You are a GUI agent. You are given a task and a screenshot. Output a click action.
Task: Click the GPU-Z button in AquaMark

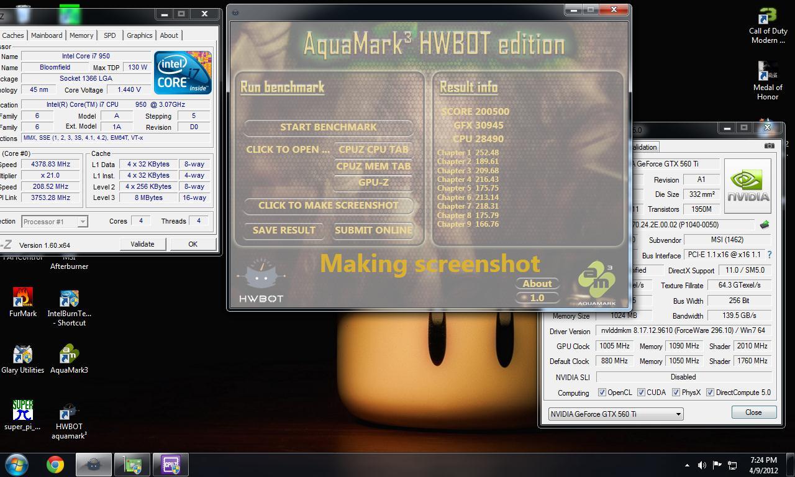tap(373, 183)
